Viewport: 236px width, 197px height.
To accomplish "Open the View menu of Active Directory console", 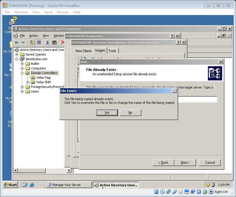I will tap(46, 36).
